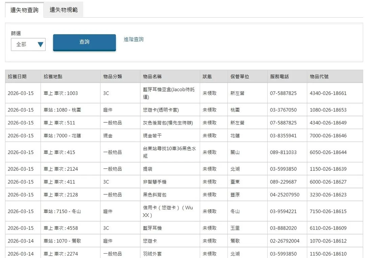The height and width of the screenshot is (258, 365).
Task: Click phone number 089-229687
Action: pos(283,182)
